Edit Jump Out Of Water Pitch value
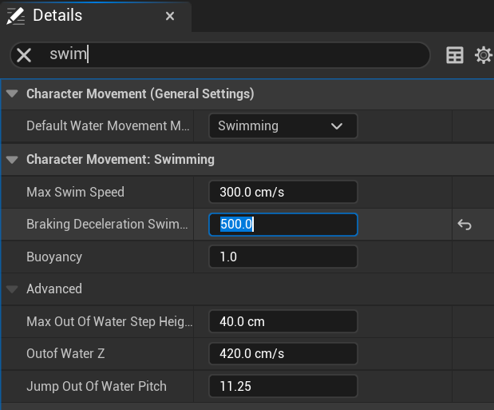The height and width of the screenshot is (410, 494). coord(283,386)
